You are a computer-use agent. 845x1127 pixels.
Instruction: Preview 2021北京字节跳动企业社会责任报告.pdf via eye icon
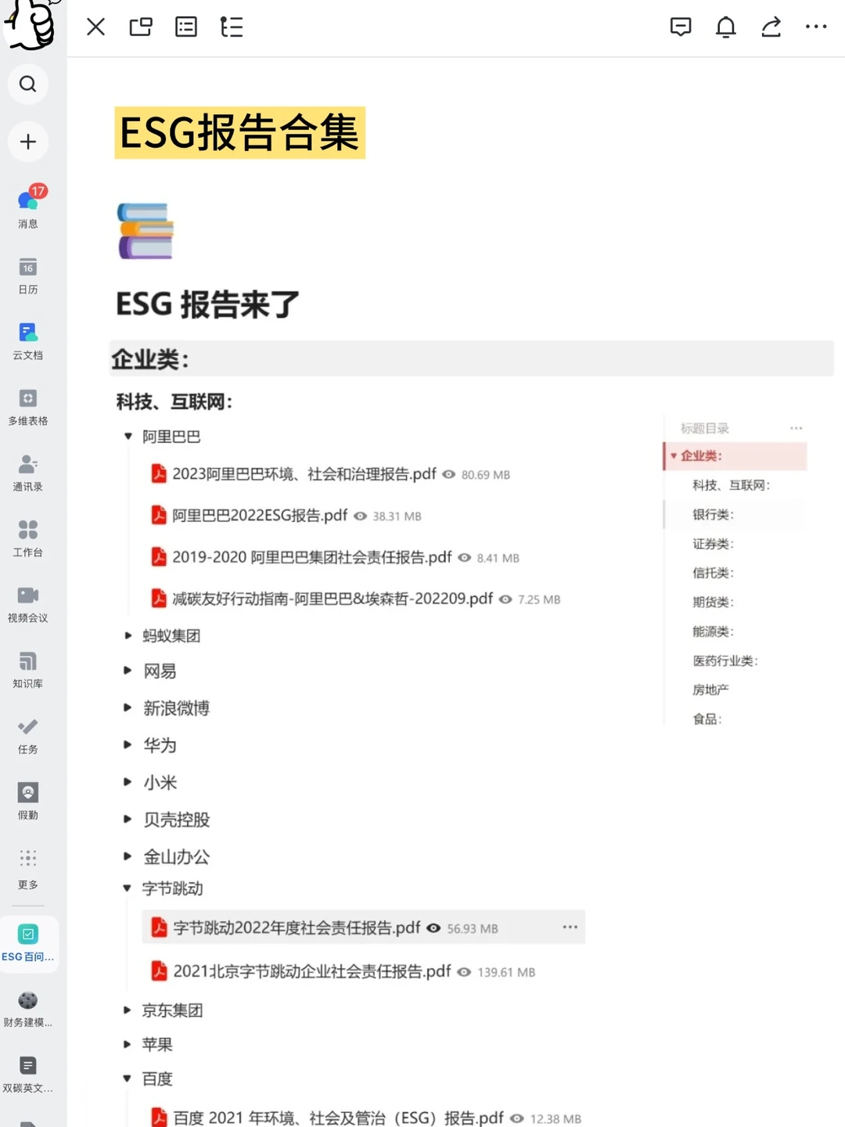(x=464, y=972)
